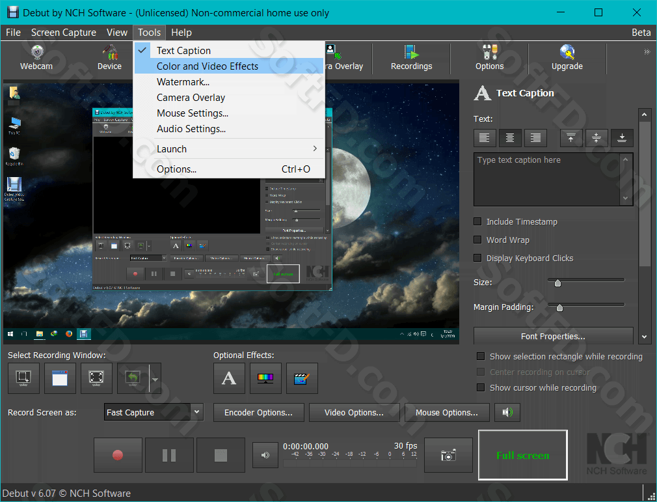This screenshot has width=657, height=502.
Task: Align caption text right
Action: (x=535, y=137)
